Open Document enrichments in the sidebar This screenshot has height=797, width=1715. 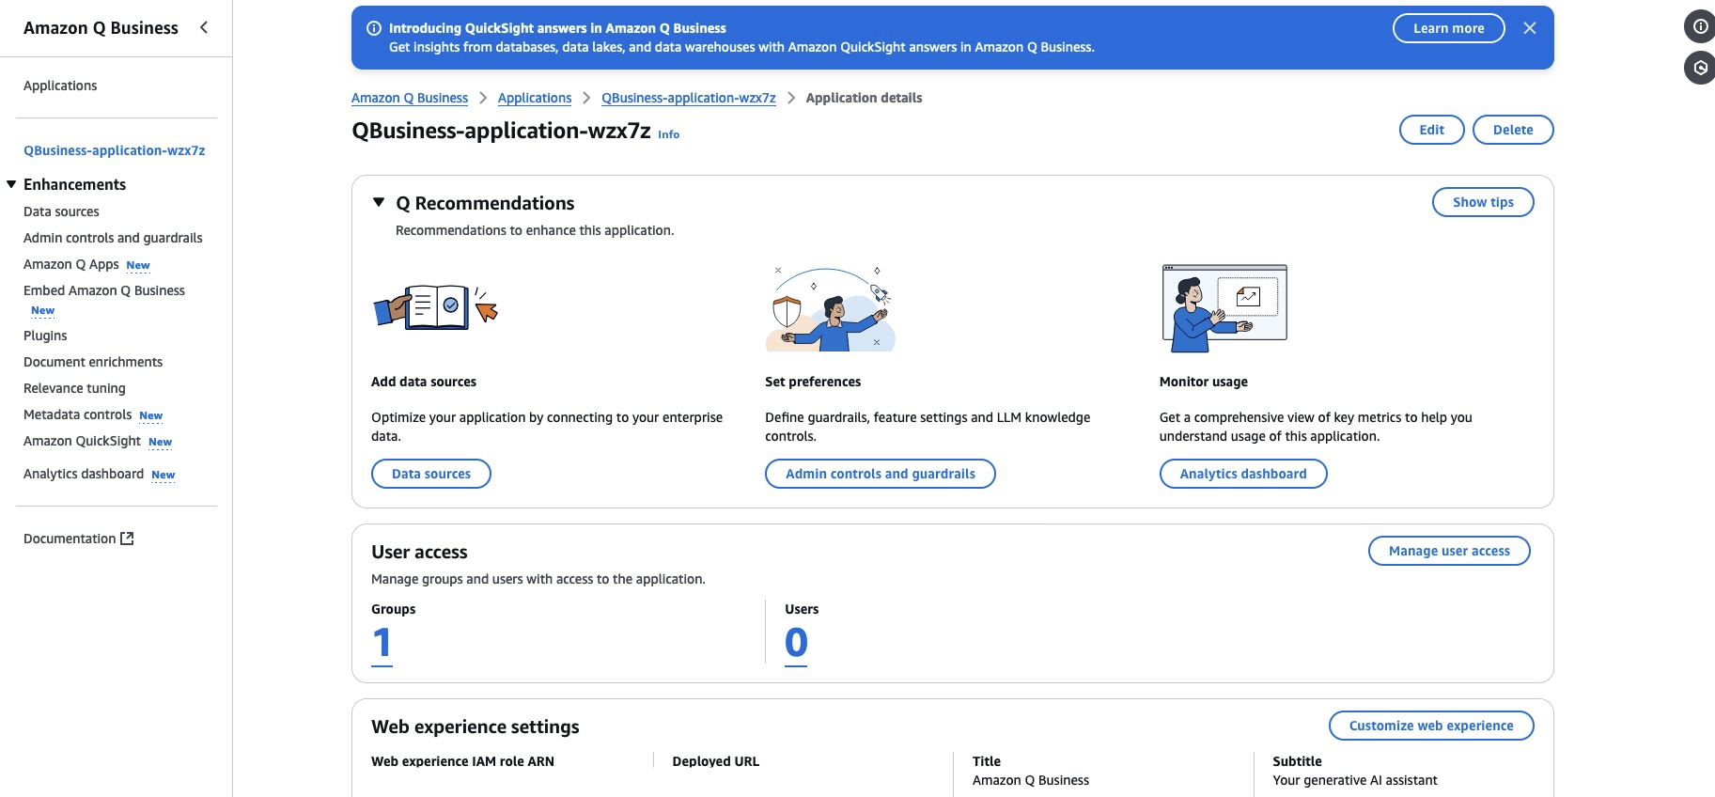[93, 362]
